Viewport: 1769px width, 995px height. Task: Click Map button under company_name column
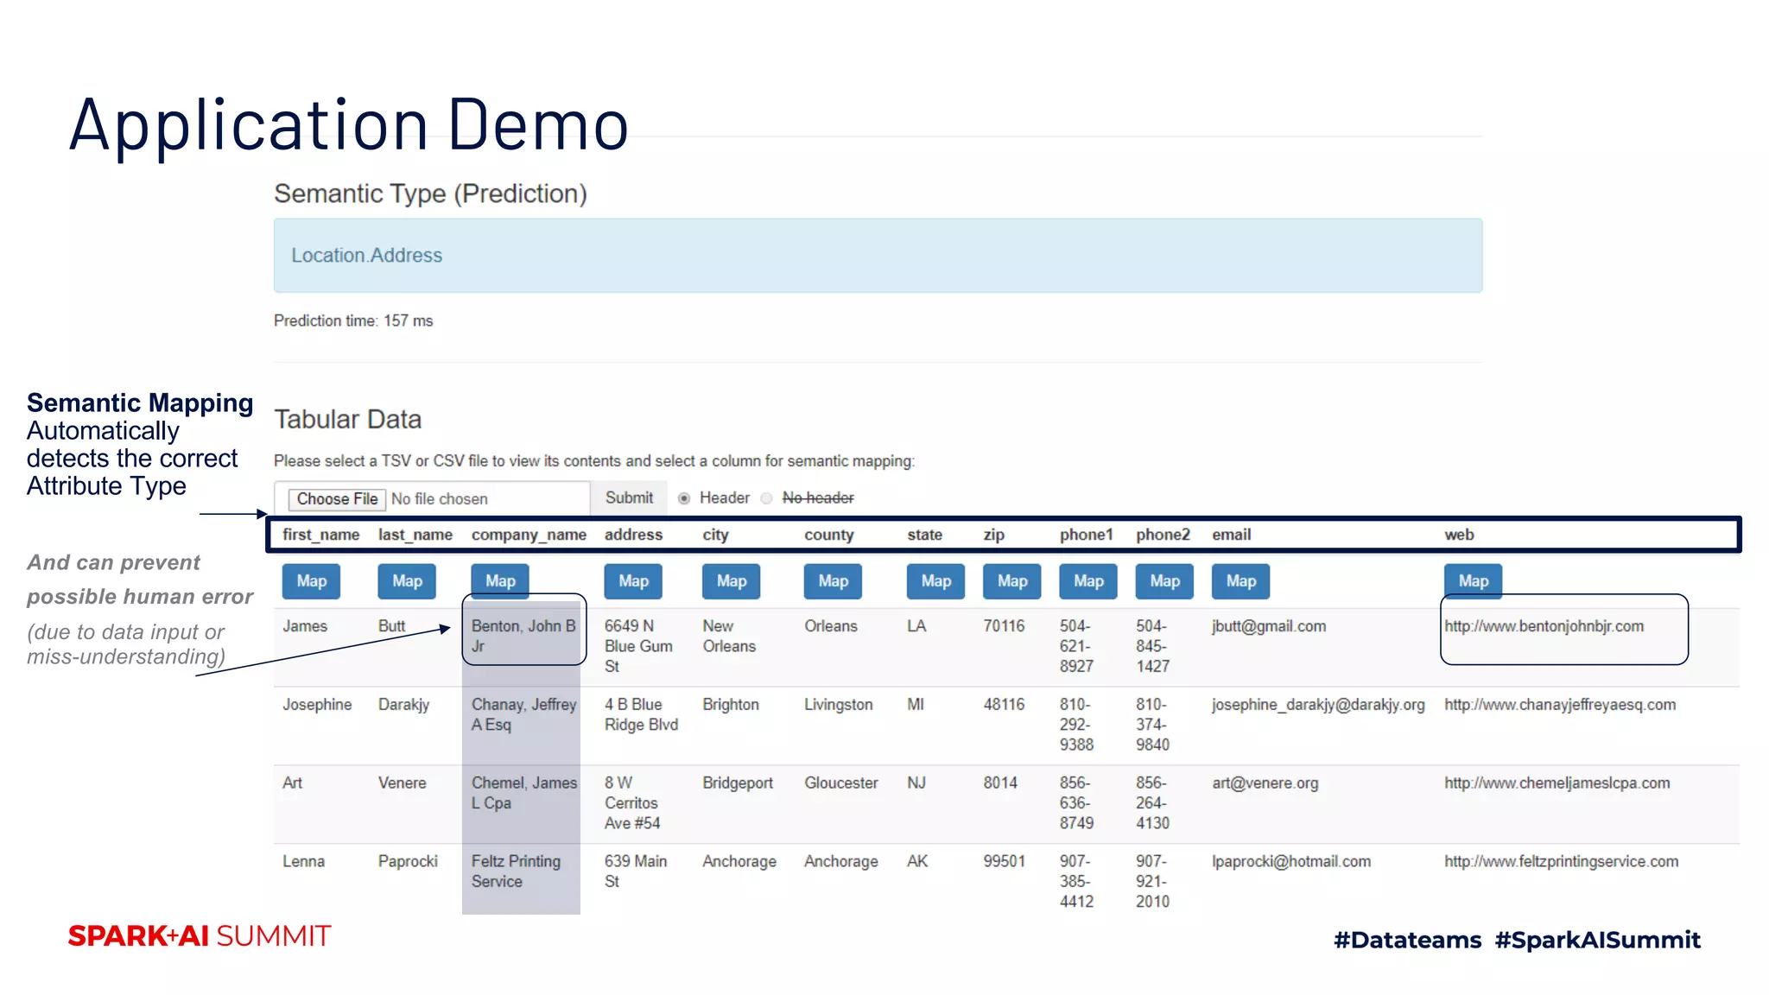coord(500,581)
